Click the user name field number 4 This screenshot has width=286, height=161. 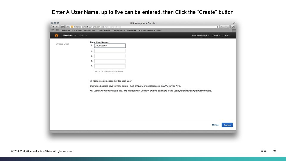(110, 61)
